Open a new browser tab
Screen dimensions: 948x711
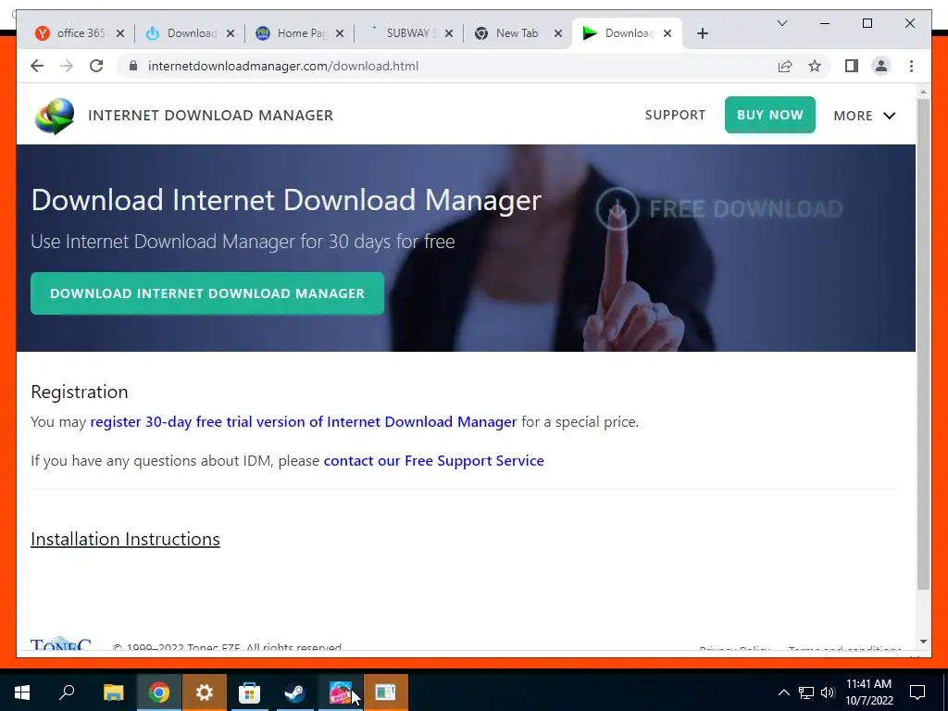702,33
